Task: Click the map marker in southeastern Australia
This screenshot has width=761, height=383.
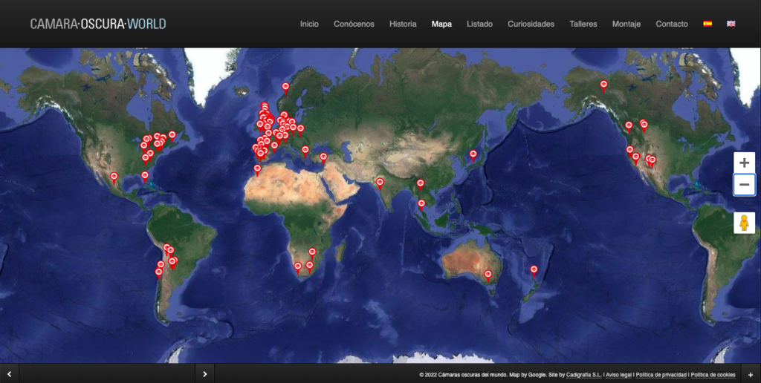Action: [x=488, y=275]
